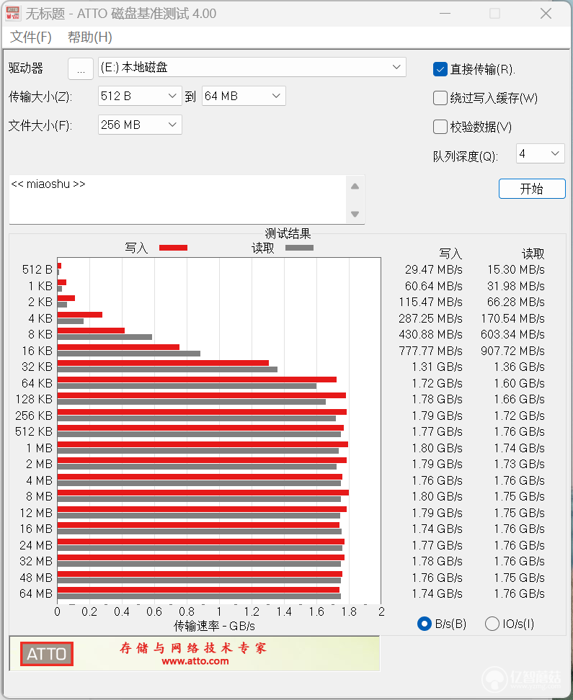Click the 1.36 GB/s read value
Viewport: 573px width, 700px height.
point(520,367)
